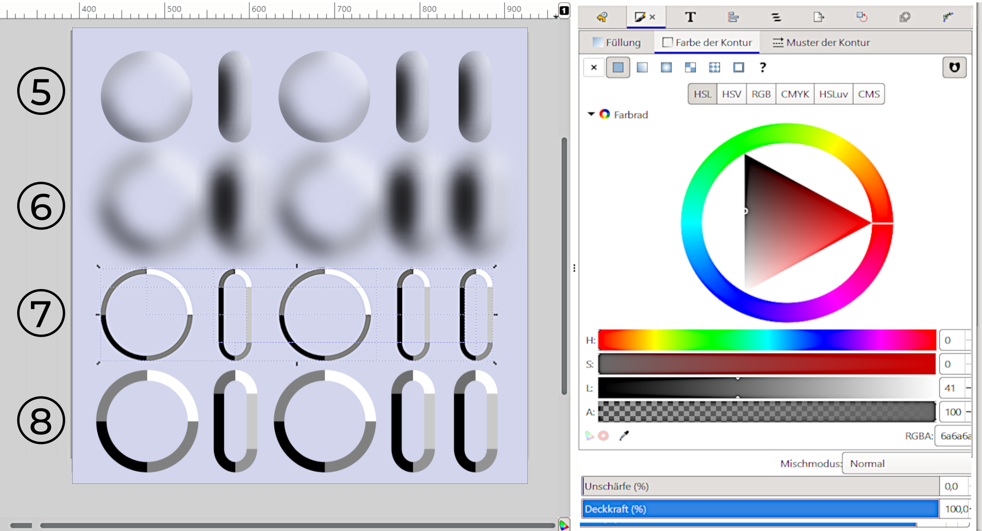
Task: Open the Export dialog tab icon
Action: [x=818, y=17]
